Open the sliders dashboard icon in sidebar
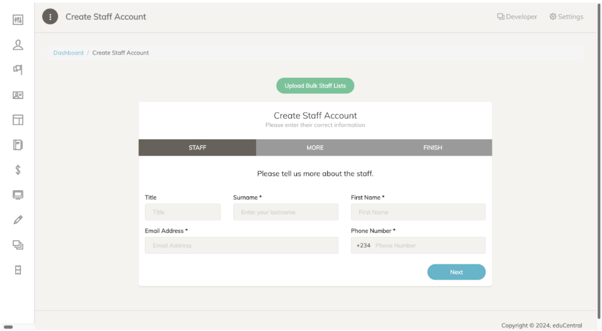The height and width of the screenshot is (331, 602). (18, 20)
